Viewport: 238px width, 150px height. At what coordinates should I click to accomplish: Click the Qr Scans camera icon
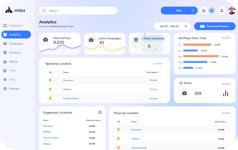[x=184, y=93]
